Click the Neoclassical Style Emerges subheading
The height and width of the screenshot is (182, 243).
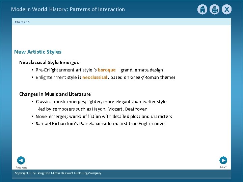[x=49, y=62]
